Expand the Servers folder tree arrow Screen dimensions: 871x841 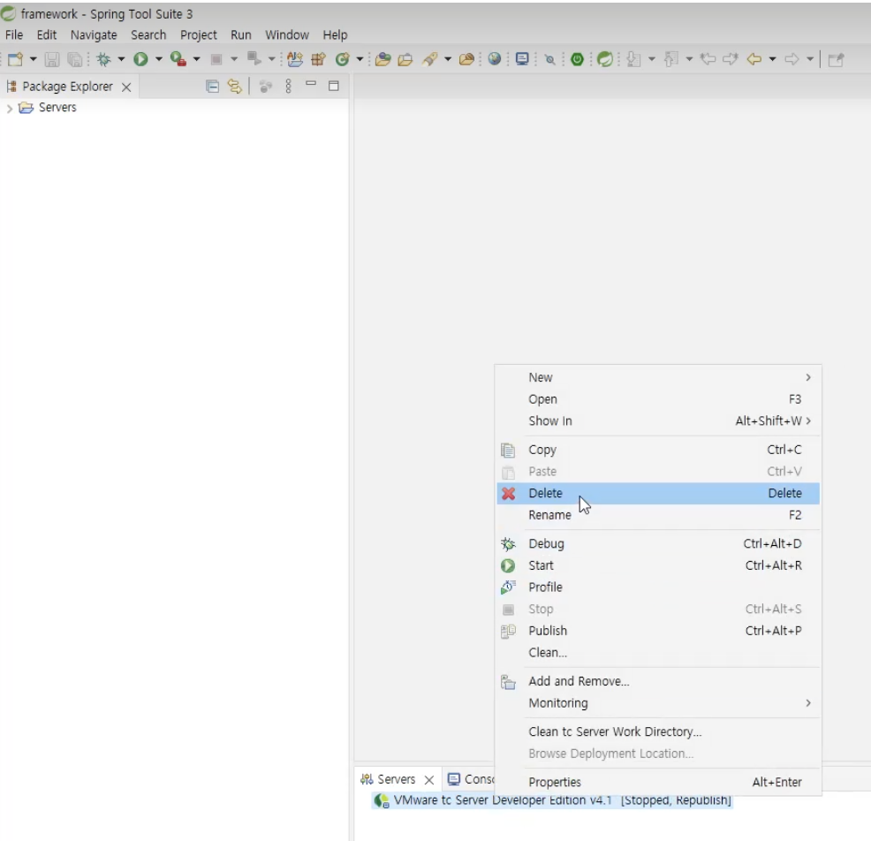click(9, 109)
